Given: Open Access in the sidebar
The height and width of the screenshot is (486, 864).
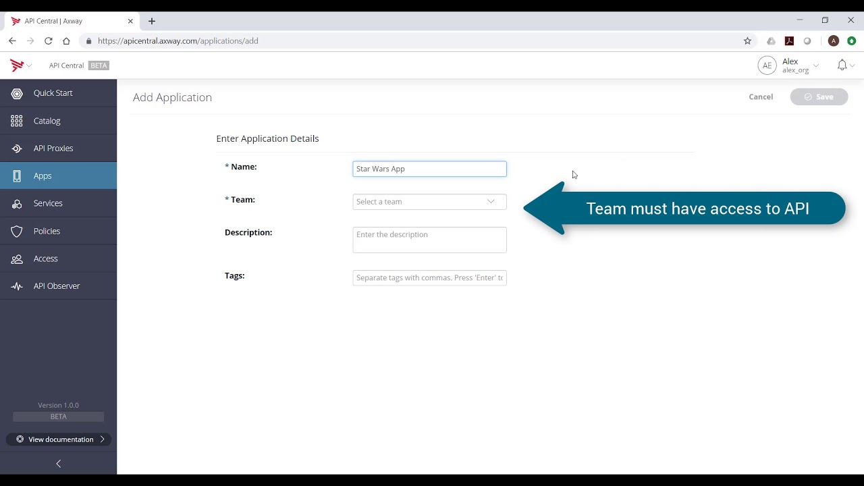Looking at the screenshot, I should (58, 259).
